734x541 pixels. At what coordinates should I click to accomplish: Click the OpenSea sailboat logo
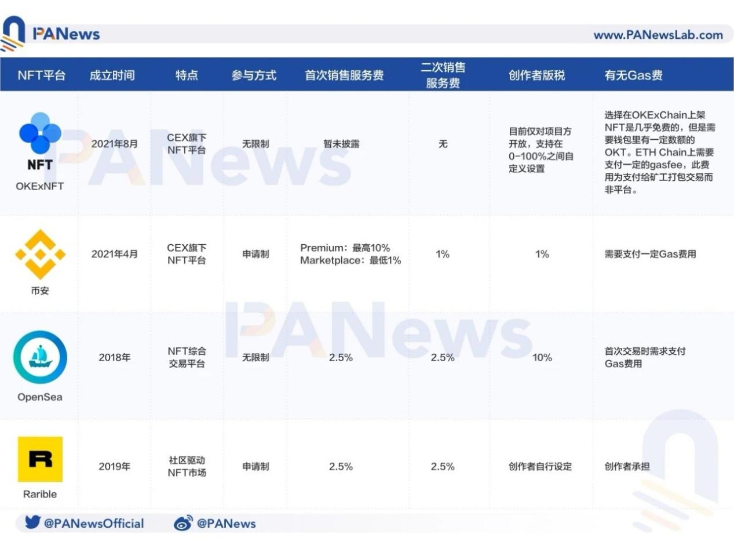pos(39,357)
